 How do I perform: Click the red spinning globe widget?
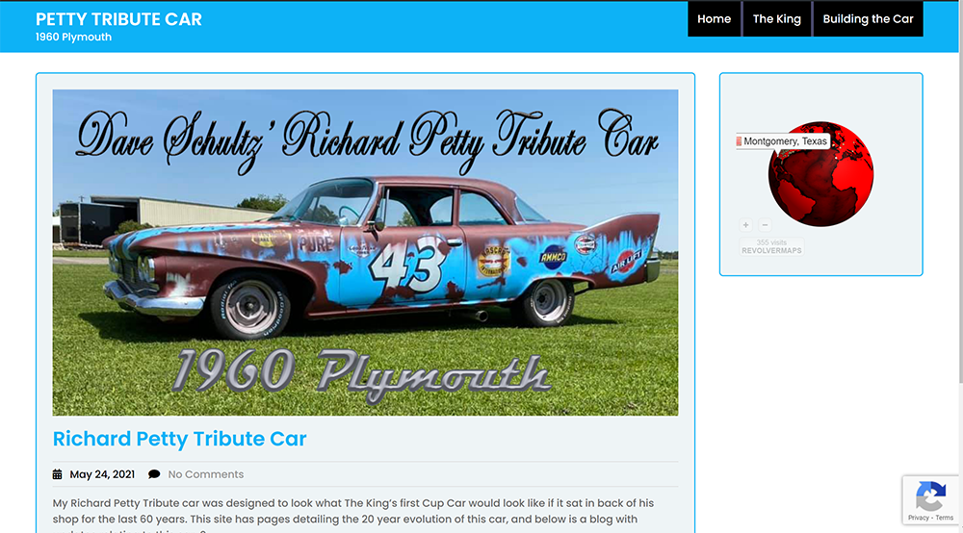click(x=820, y=173)
